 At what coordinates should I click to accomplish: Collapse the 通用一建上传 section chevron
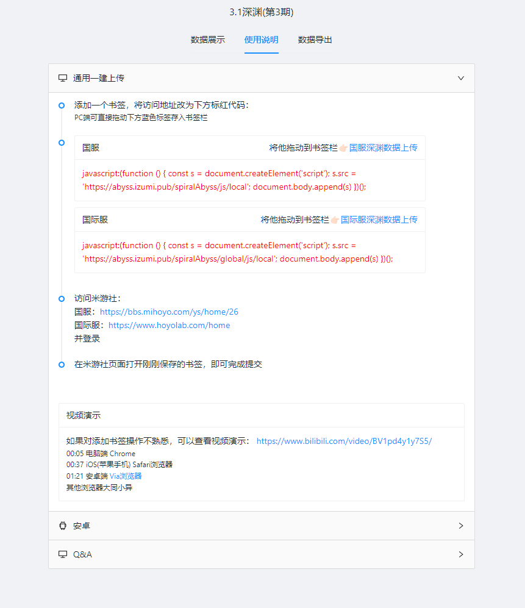point(460,78)
